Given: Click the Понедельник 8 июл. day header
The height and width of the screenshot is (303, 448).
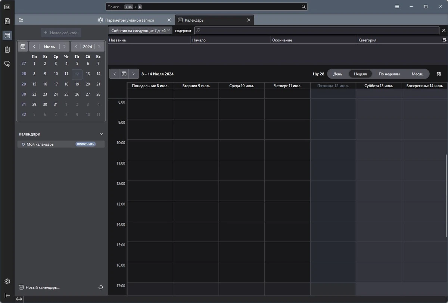Looking at the screenshot, I should [150, 86].
